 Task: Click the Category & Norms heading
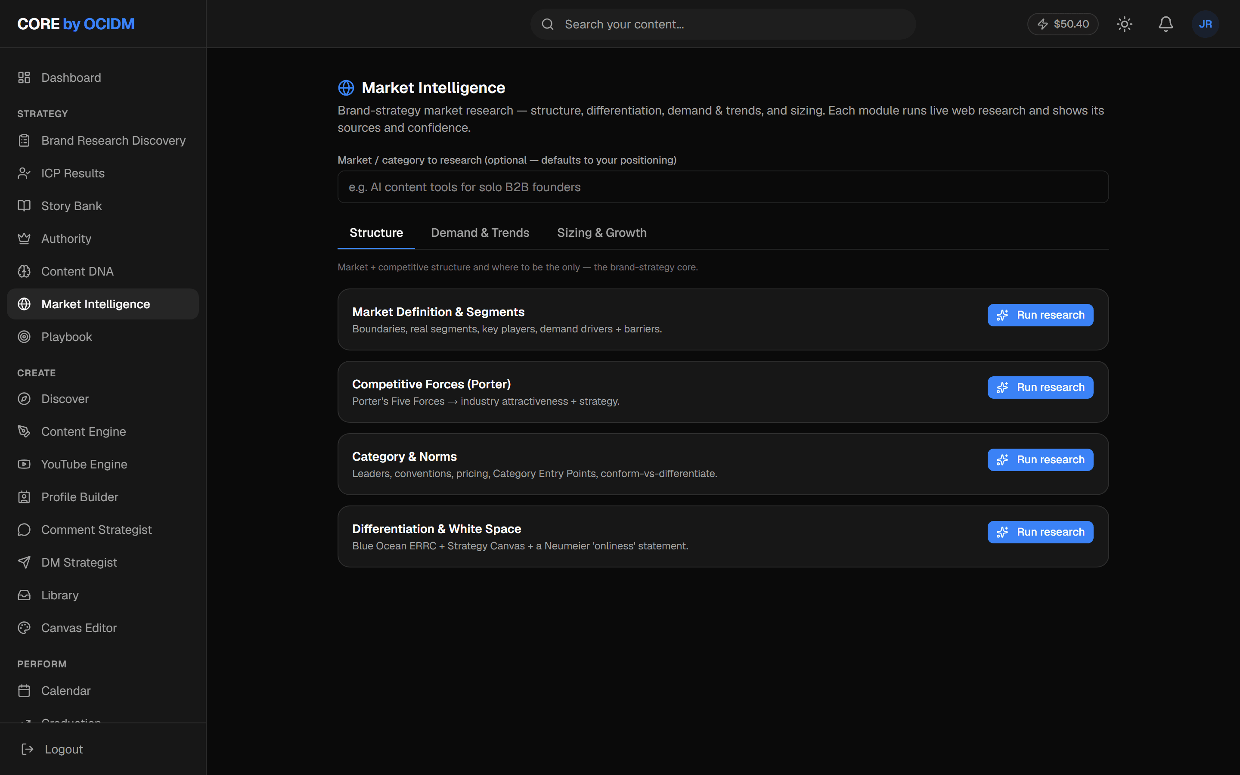(404, 456)
